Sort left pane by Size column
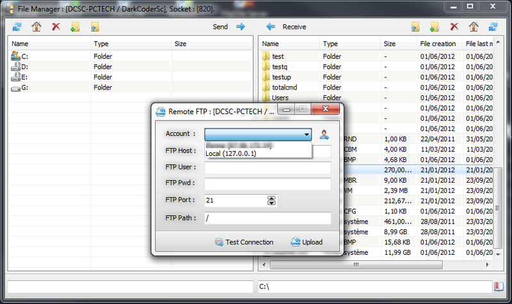Viewport: 512px width, 304px height. 211,43
